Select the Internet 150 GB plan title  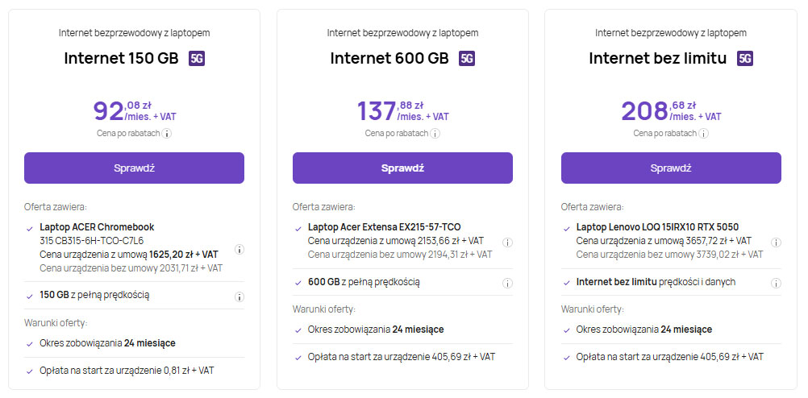click(x=123, y=58)
